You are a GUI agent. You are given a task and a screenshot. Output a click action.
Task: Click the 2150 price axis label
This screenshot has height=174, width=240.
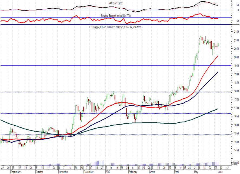tap(236, 32)
